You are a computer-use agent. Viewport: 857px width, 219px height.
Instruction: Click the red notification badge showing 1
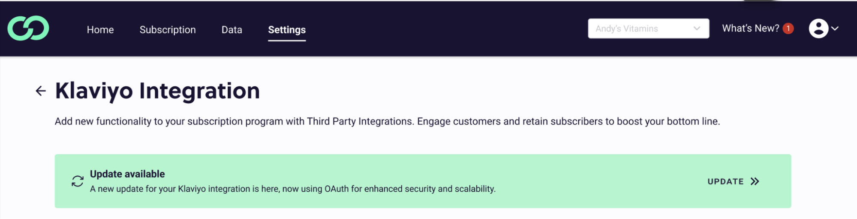[788, 29]
